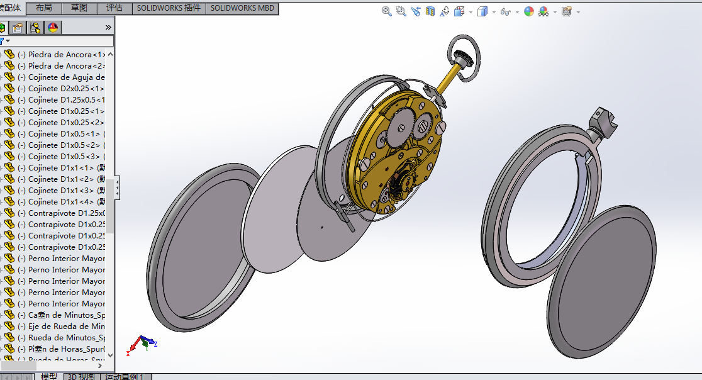Open the ConfigurationManager tab icon
The height and width of the screenshot is (380, 702).
35,28
